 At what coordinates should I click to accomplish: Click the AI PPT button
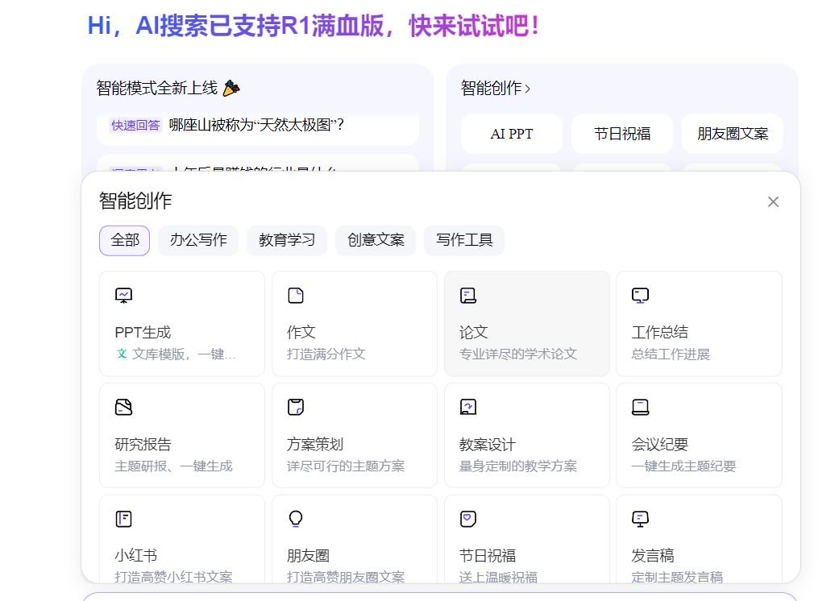512,134
